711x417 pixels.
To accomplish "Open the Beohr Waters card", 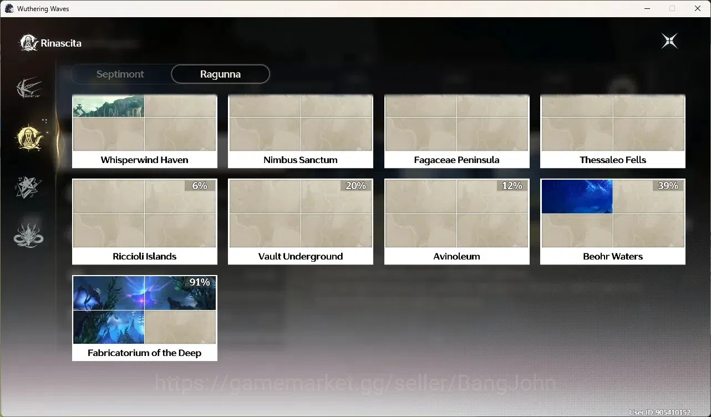I will point(613,222).
